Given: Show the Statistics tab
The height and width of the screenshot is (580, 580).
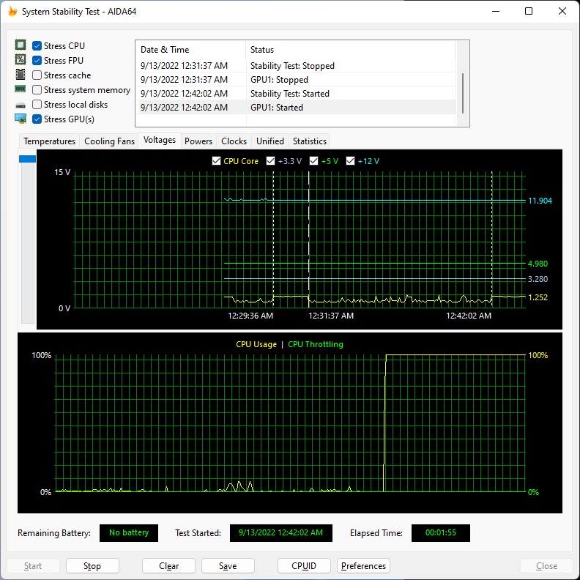Looking at the screenshot, I should click(x=310, y=141).
